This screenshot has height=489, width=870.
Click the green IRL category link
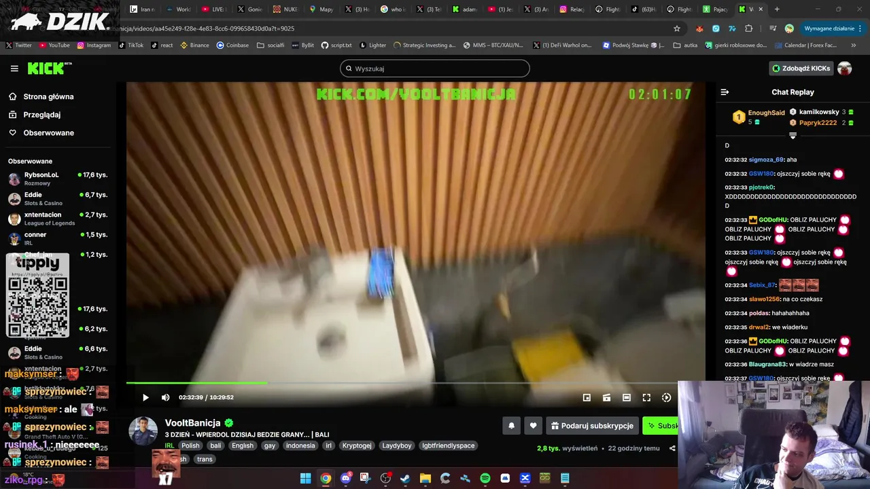click(x=169, y=446)
